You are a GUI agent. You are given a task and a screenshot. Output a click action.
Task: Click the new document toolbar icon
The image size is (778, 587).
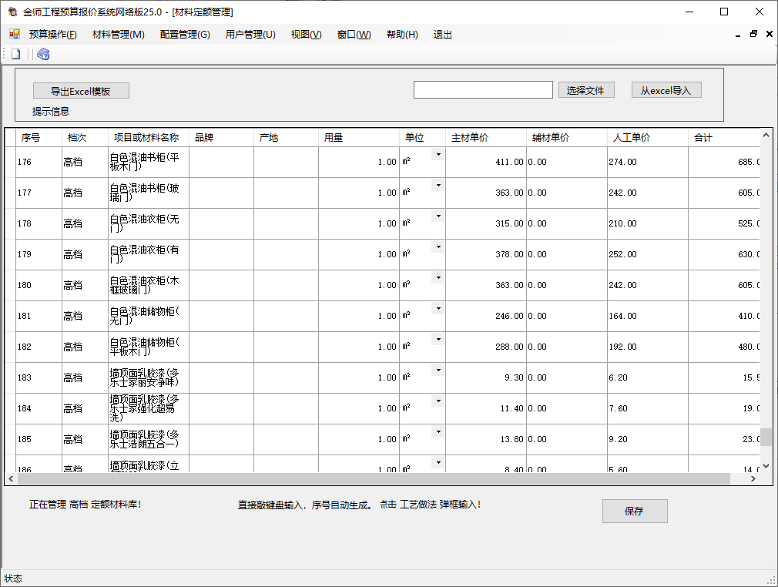click(15, 54)
